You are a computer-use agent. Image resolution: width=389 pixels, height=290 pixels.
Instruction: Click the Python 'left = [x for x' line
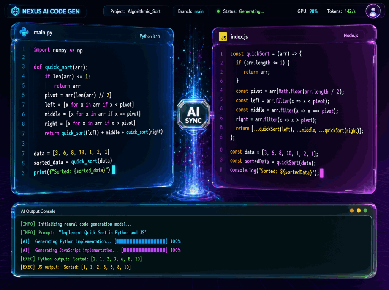(89, 105)
